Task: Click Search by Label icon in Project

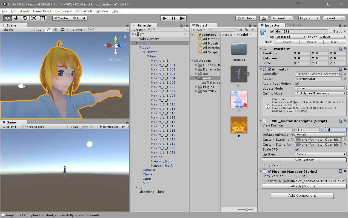Action: pyautogui.click(x=247, y=30)
